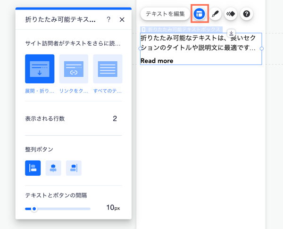Screen dimensions: 283x229
Task: Click the 展開・折り label text
Action: click(x=40, y=91)
